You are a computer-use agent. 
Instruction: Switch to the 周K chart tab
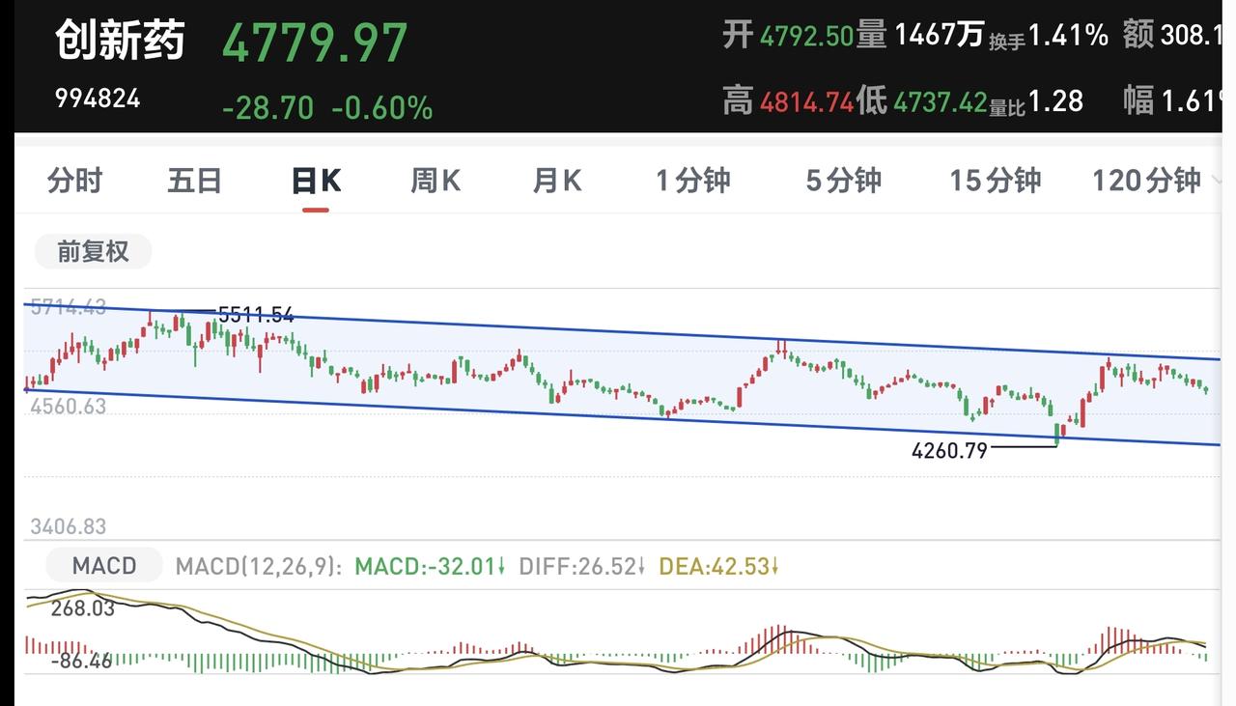coord(435,181)
